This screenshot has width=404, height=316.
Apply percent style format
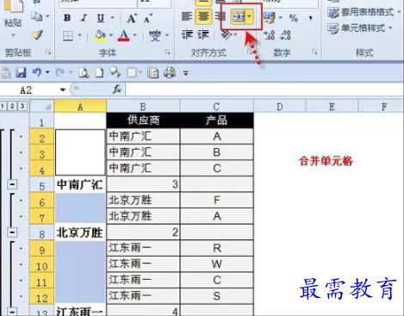294,18
